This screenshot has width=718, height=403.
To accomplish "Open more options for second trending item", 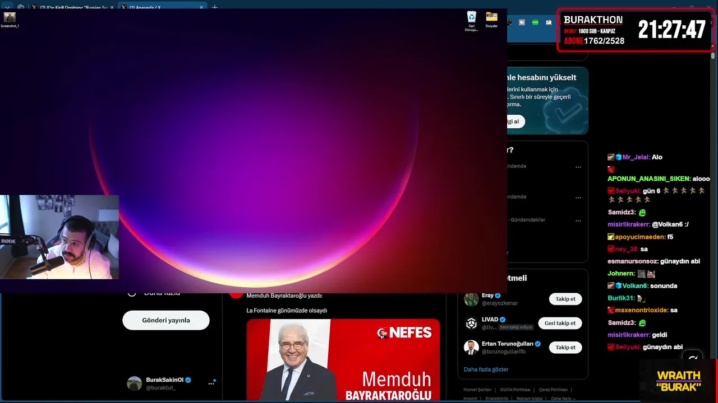I will point(578,198).
